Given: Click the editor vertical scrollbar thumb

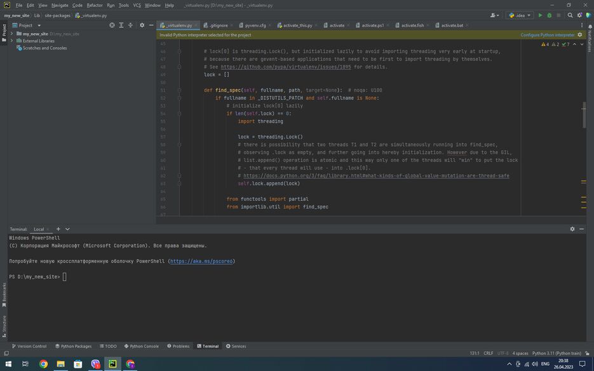Looking at the screenshot, I should pos(584,116).
